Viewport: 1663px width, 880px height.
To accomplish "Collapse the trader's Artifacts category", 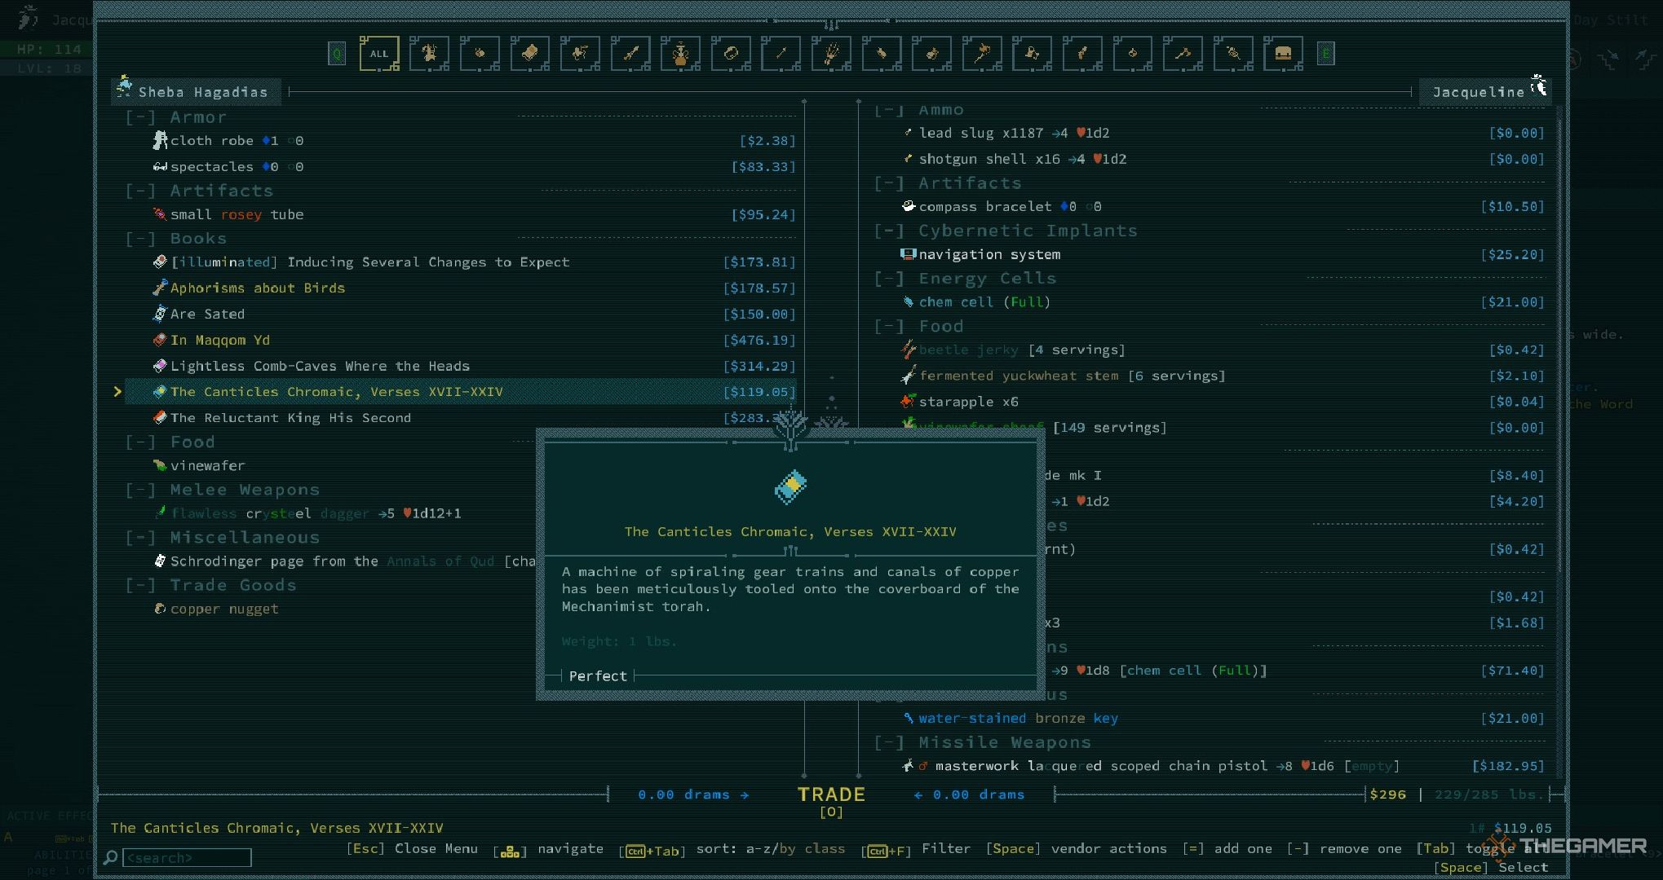I will tap(140, 191).
